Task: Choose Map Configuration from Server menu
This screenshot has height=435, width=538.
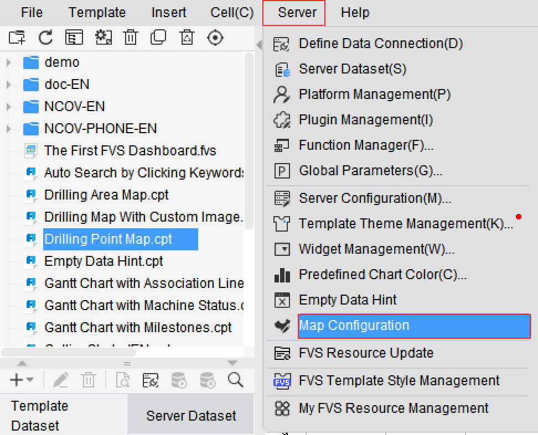Action: point(354,326)
